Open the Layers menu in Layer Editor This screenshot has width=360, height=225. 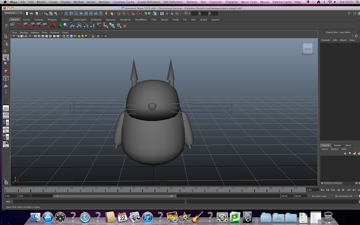325,149
